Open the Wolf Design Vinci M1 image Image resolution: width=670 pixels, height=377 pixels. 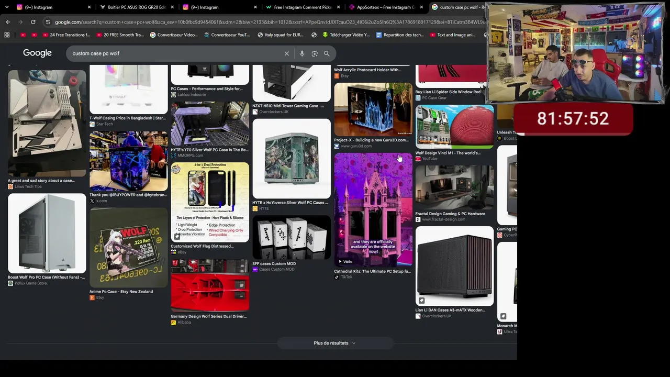pos(454,127)
